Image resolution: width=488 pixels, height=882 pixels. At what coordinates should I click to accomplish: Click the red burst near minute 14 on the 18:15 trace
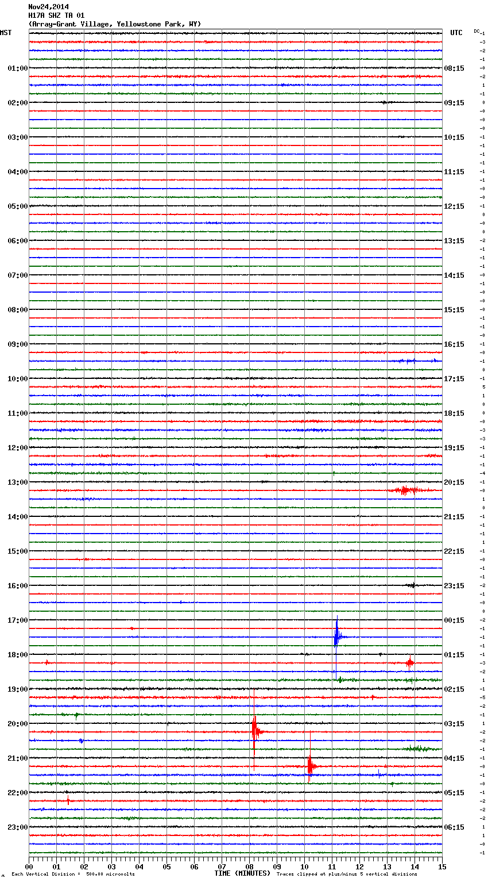(x=409, y=663)
